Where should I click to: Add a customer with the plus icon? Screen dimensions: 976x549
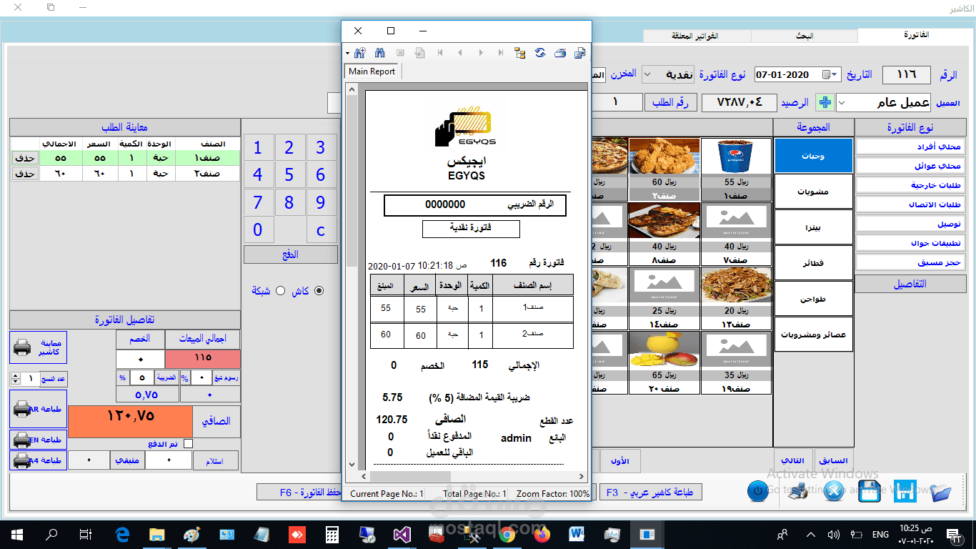pos(825,103)
